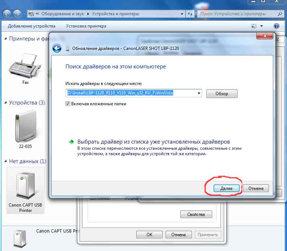Close the driver update wizard window

pyautogui.click(x=265, y=36)
